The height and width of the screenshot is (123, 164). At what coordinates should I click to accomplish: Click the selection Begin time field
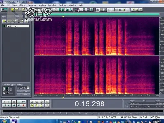[x=136, y=103]
